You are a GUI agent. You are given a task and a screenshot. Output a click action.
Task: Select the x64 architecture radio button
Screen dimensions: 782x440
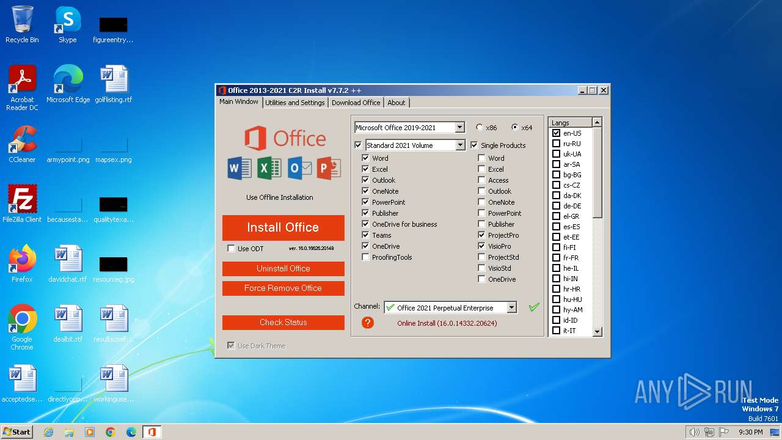pyautogui.click(x=515, y=128)
